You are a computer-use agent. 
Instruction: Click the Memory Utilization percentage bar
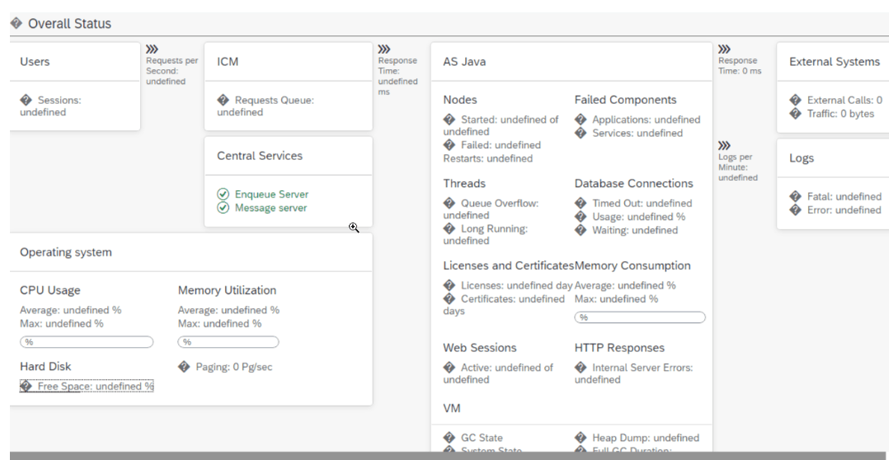click(x=228, y=342)
